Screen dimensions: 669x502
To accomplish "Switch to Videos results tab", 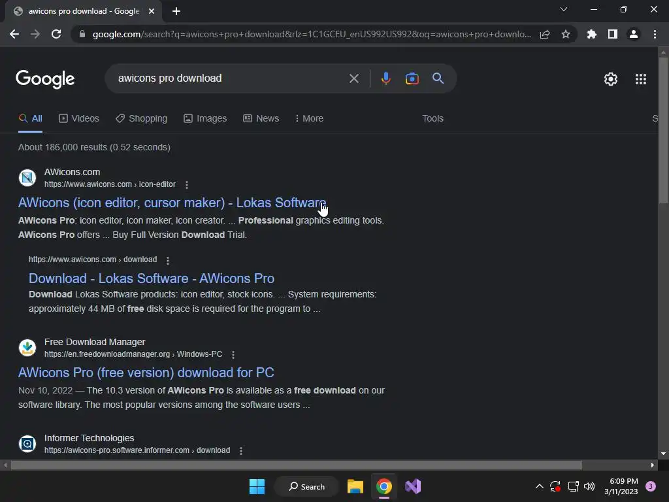I will click(79, 119).
